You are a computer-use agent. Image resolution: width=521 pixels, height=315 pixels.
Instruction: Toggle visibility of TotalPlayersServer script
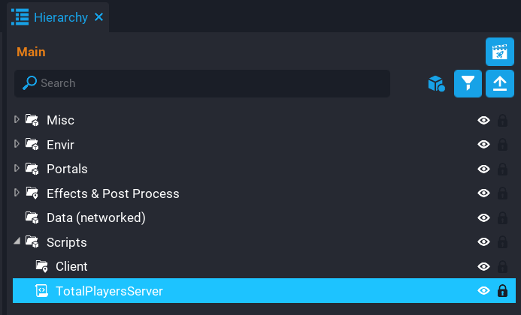[484, 291]
